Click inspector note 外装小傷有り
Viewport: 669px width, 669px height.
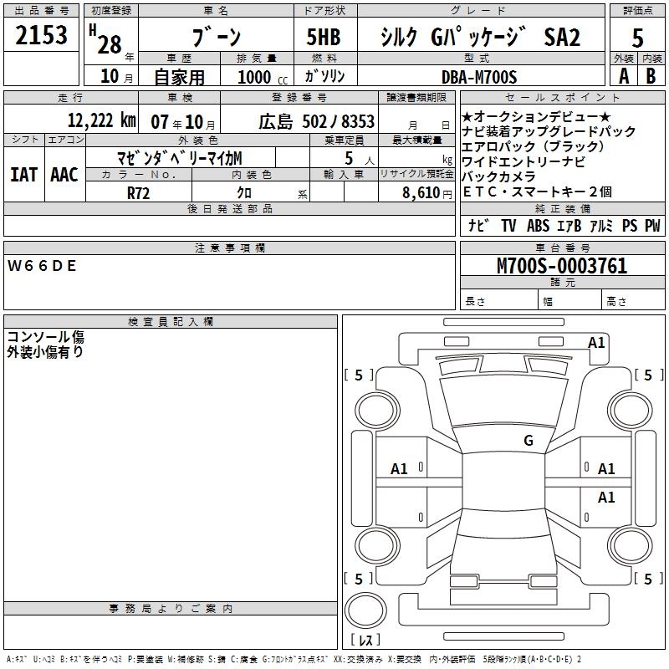click(45, 352)
